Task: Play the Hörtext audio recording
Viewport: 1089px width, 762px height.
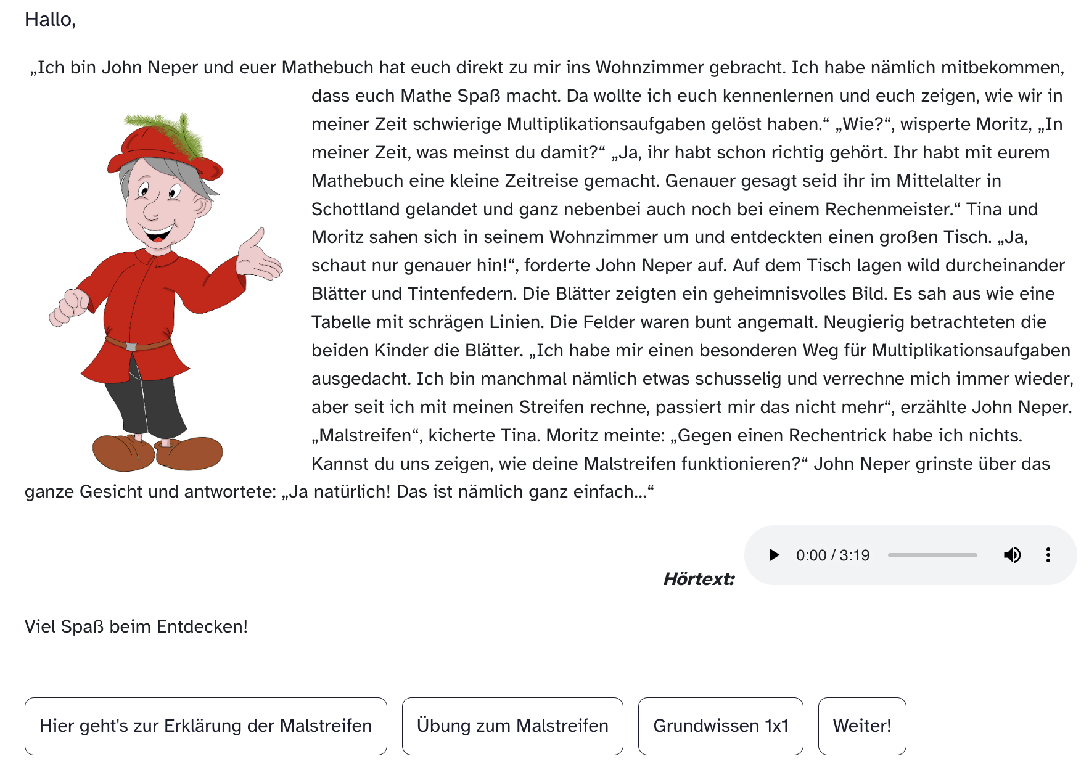Action: tap(774, 555)
